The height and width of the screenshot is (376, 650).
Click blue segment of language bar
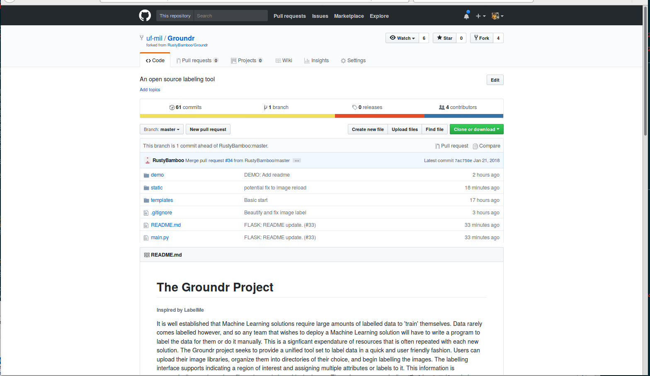pos(463,116)
